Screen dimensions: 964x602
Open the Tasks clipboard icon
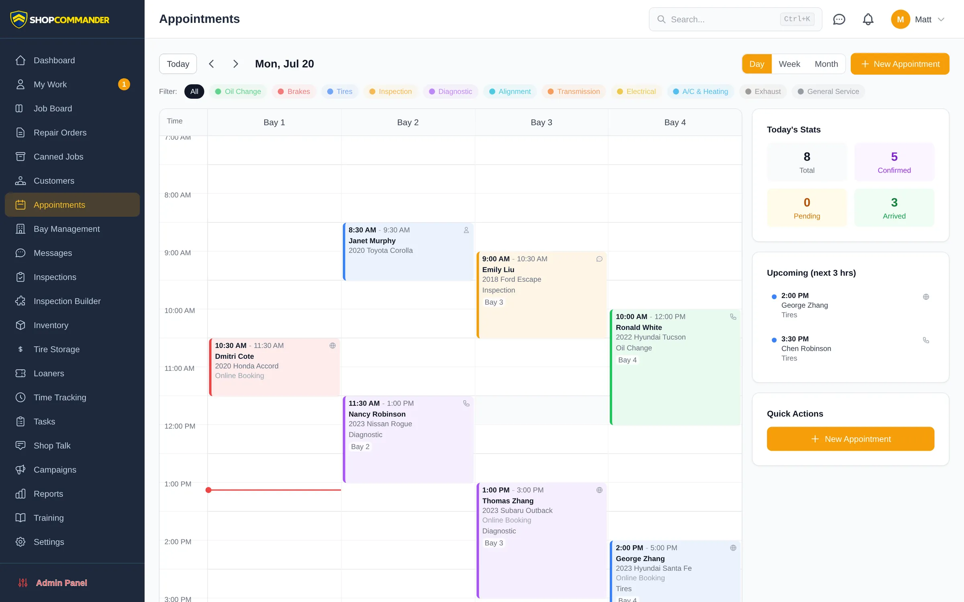pyautogui.click(x=20, y=421)
